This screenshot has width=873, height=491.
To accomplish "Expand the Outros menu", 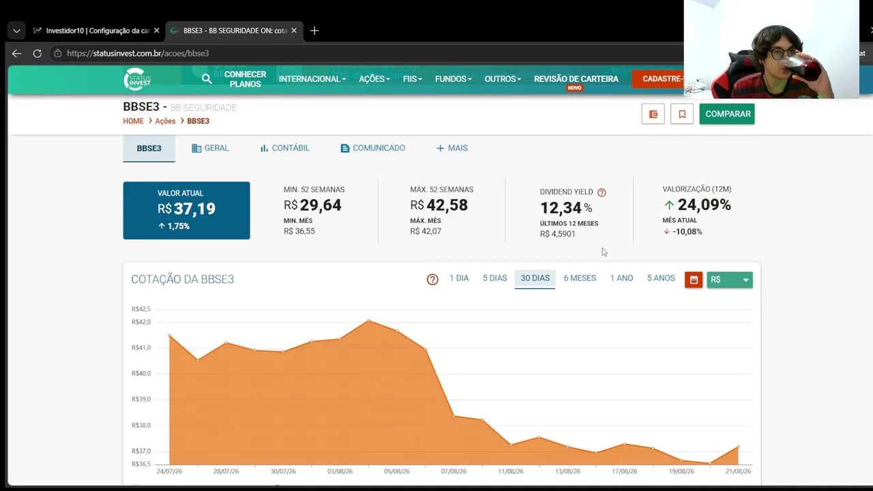I will coord(503,79).
